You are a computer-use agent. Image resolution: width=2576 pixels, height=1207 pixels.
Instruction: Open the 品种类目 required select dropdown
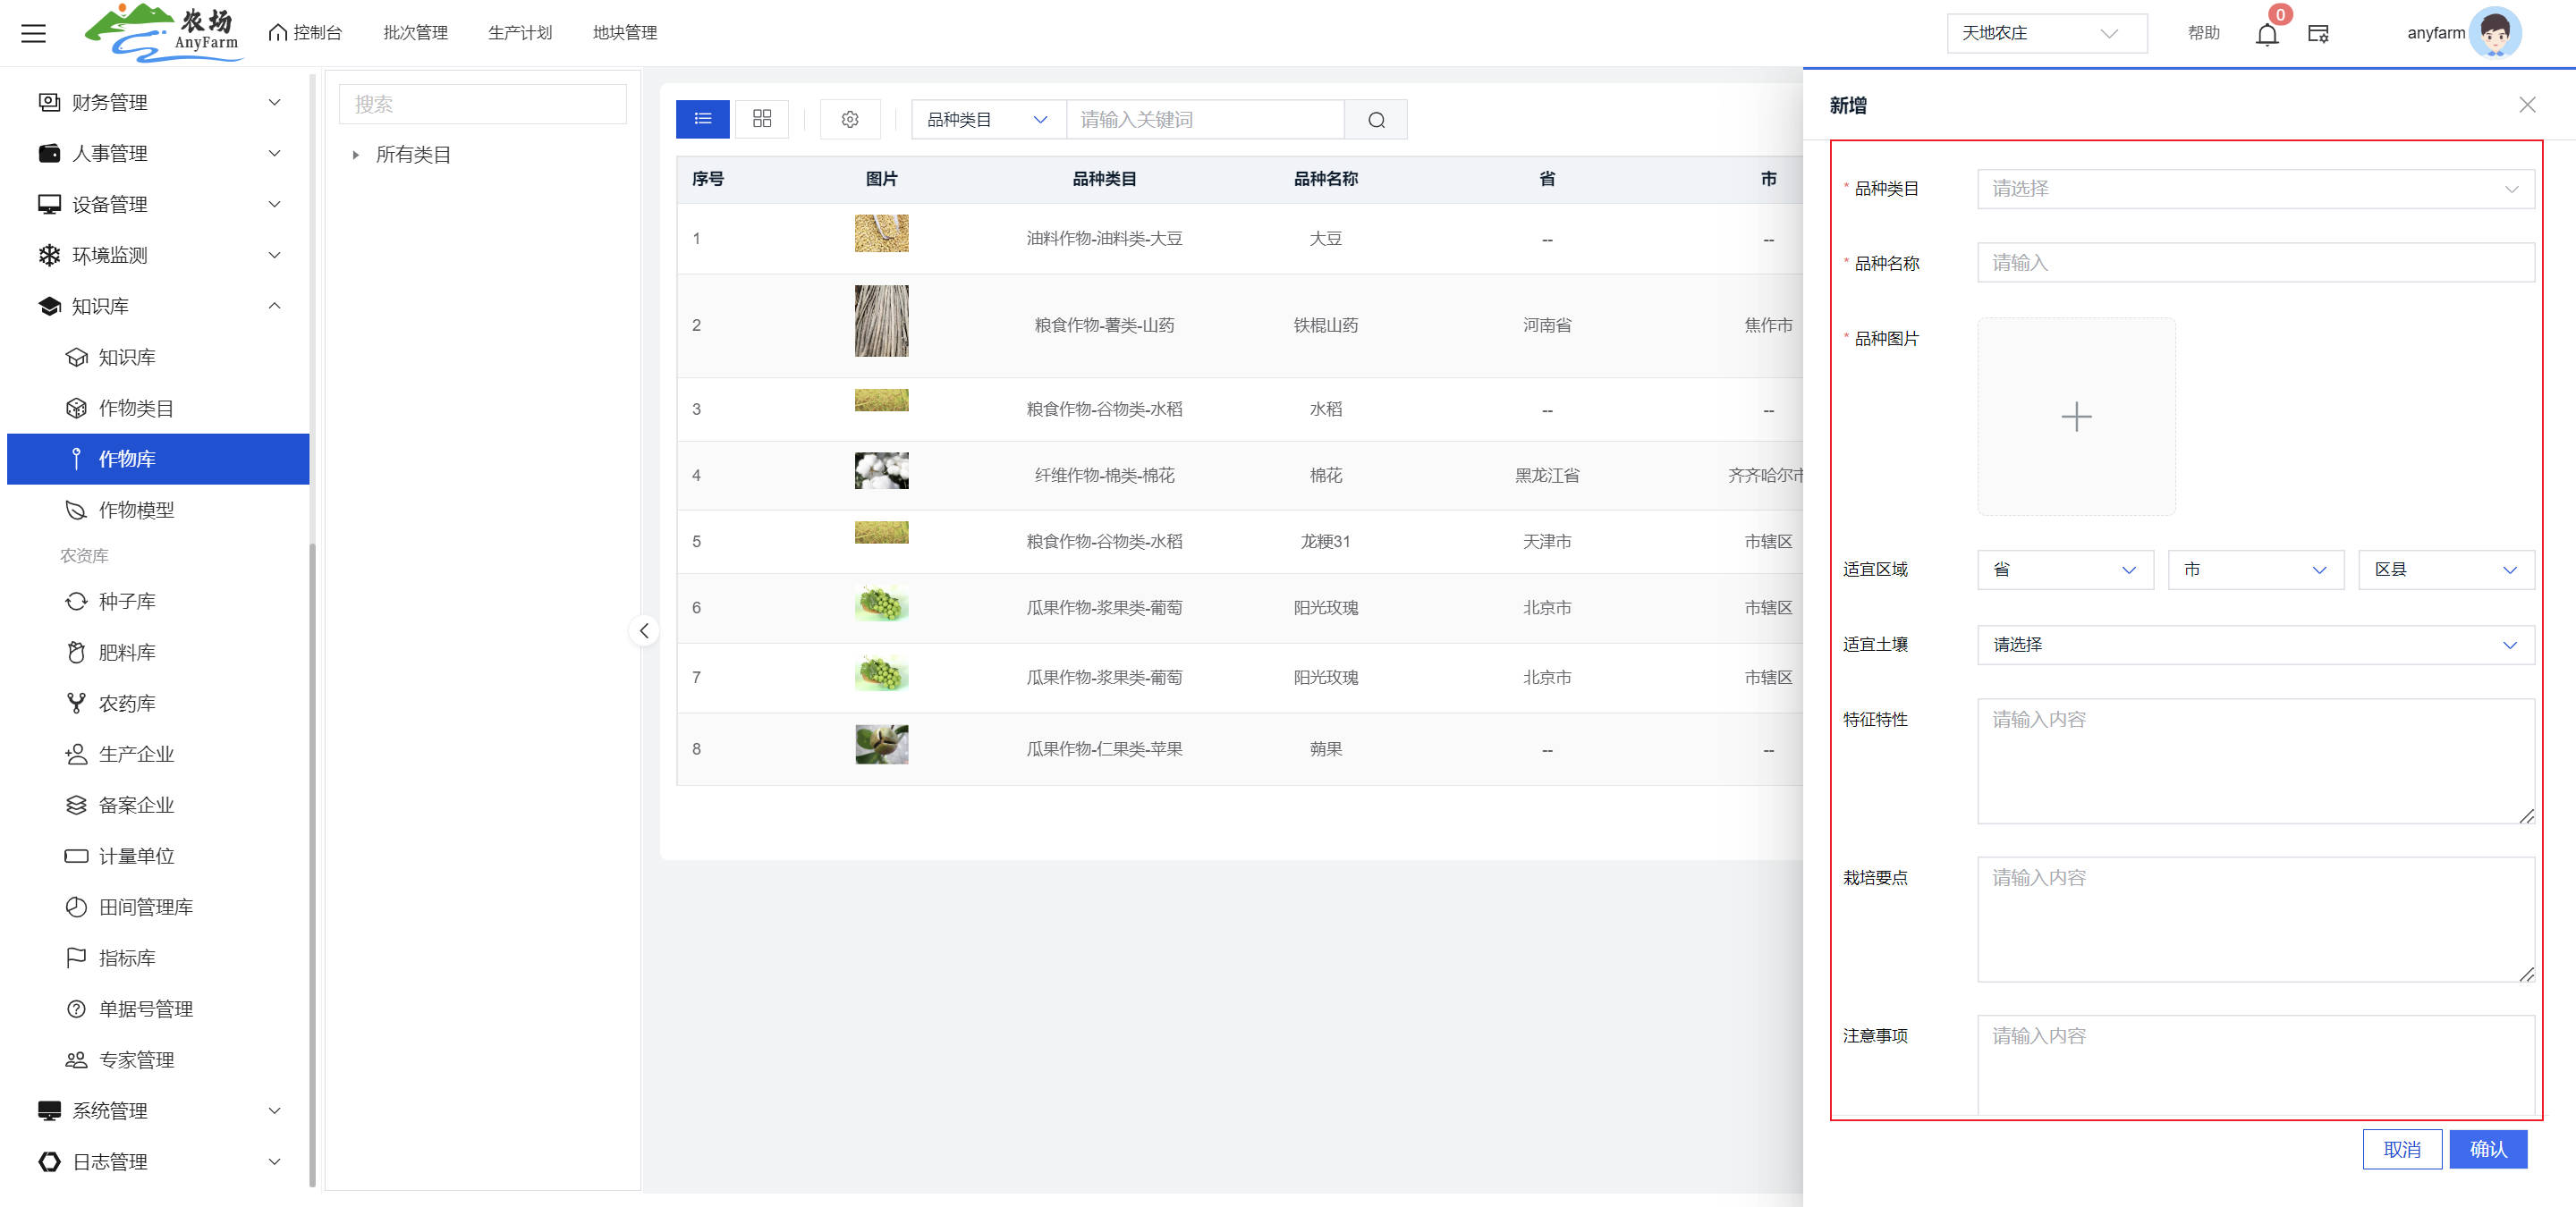pos(2254,189)
